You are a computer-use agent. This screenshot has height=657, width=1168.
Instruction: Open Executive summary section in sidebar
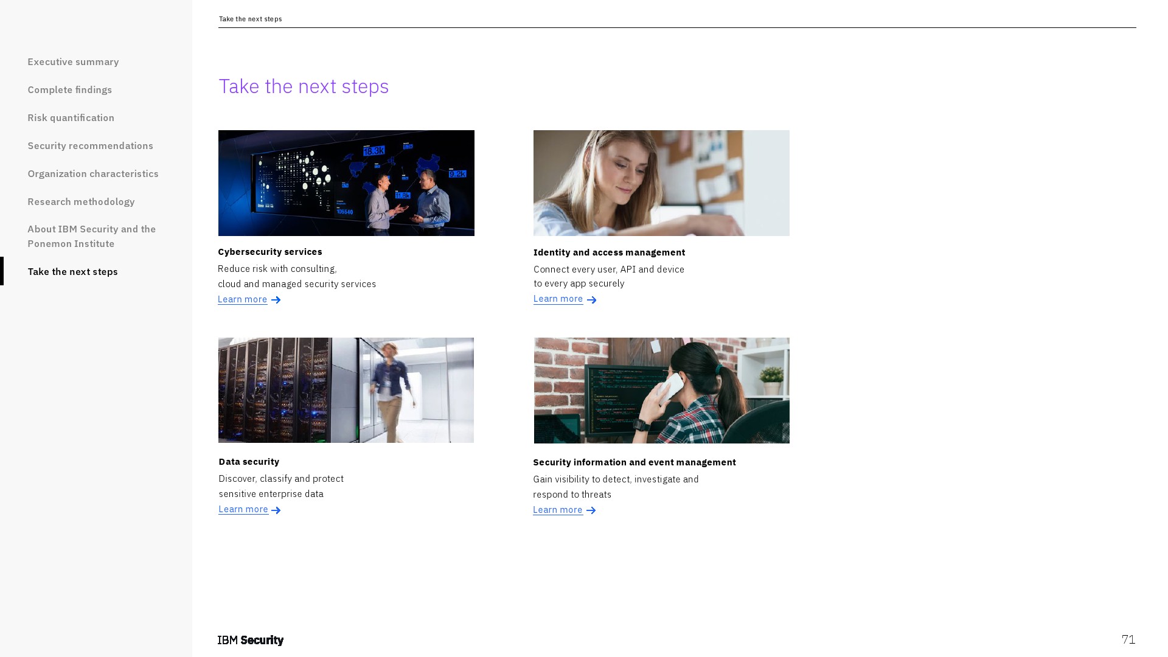pos(73,62)
